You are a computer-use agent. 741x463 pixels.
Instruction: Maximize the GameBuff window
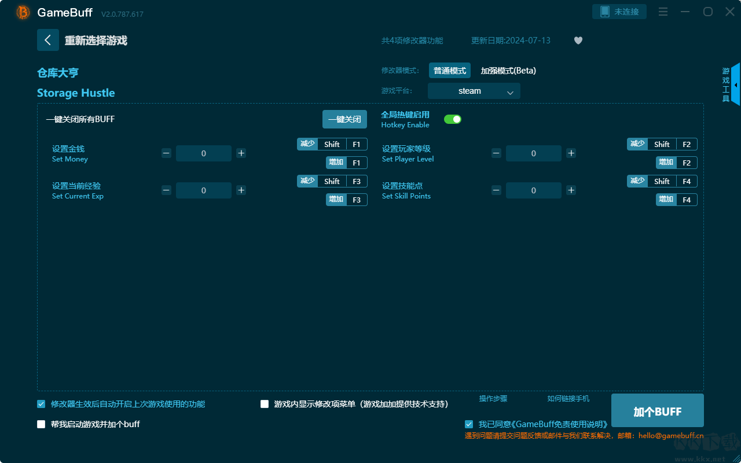tap(707, 12)
